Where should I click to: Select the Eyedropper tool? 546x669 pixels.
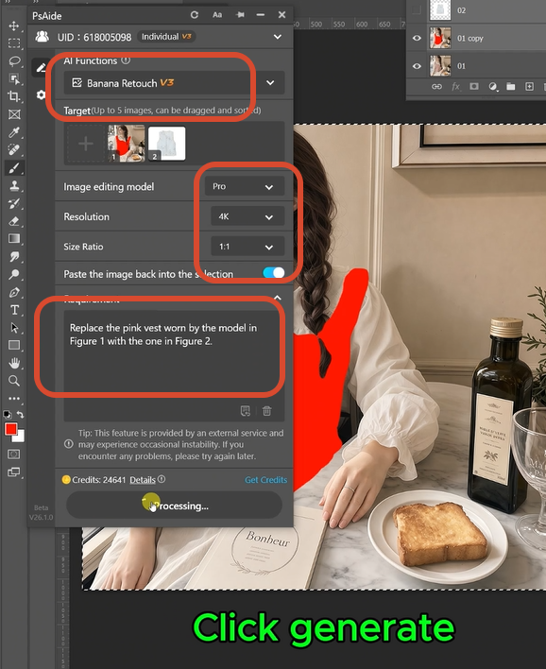(13, 132)
